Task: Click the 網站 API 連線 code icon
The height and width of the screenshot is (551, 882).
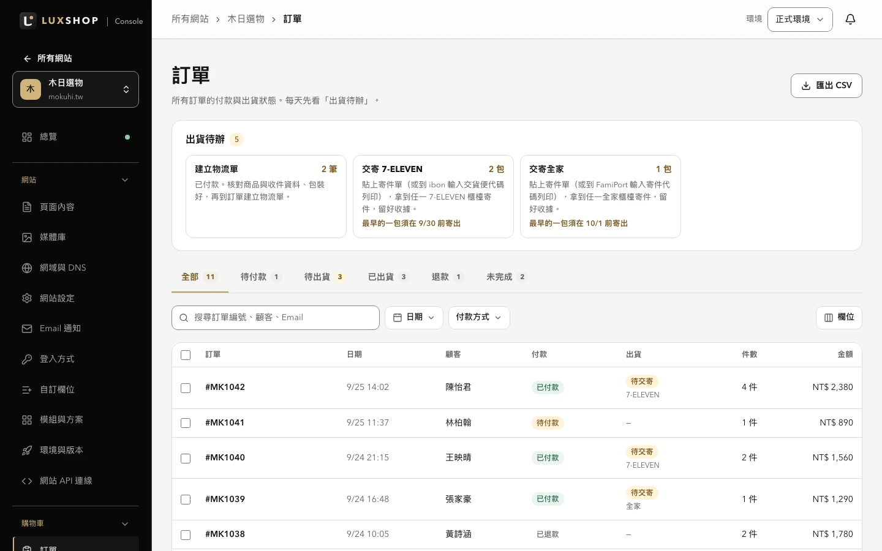Action: tap(27, 481)
